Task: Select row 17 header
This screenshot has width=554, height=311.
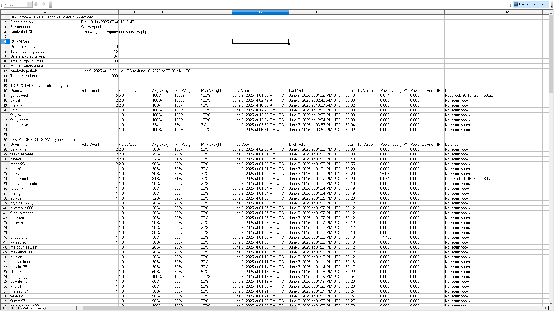Action: click(5, 96)
